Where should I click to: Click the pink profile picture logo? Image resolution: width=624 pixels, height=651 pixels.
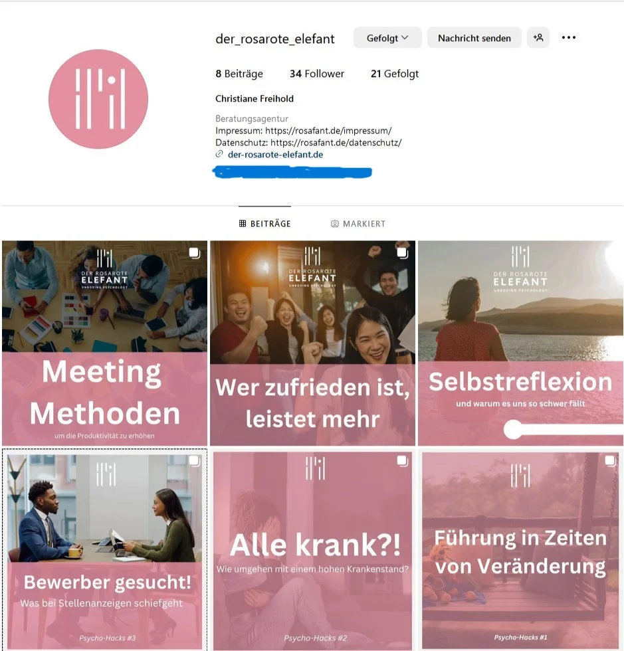tap(98, 99)
